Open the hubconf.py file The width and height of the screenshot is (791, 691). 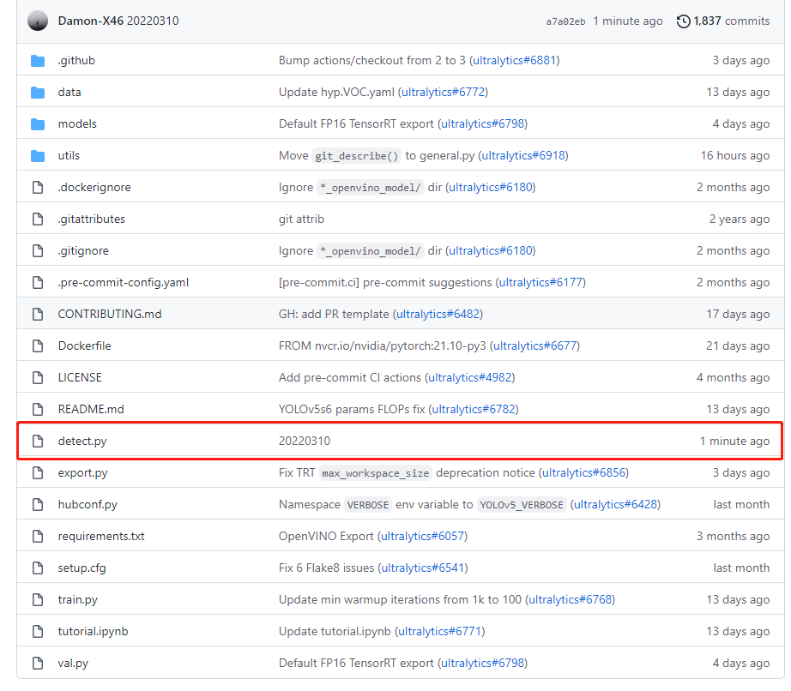click(x=88, y=505)
